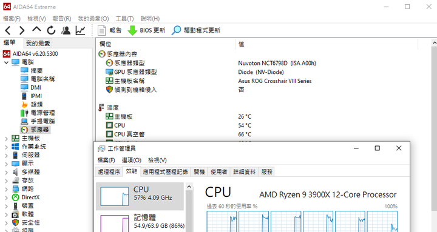This screenshot has height=232, width=437.
Task: Open user profile icon in the AIDA64 toolbar
Action: click(66, 30)
